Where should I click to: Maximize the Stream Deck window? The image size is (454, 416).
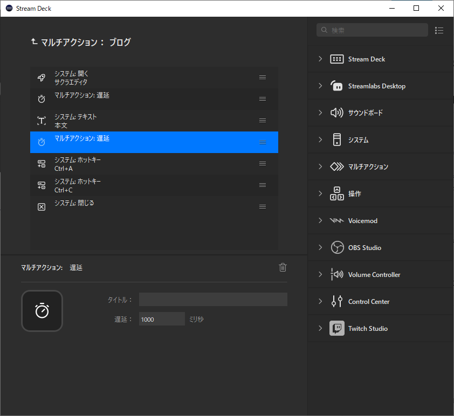[416, 8]
